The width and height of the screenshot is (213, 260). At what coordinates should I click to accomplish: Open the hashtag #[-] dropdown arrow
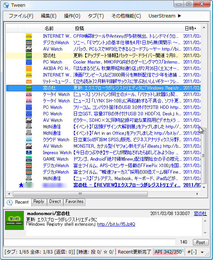(202, 252)
